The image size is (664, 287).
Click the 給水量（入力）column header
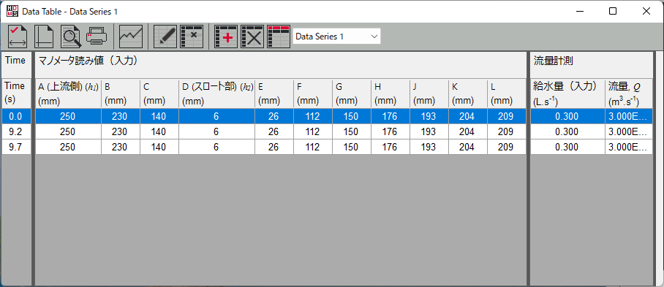pyautogui.click(x=567, y=93)
